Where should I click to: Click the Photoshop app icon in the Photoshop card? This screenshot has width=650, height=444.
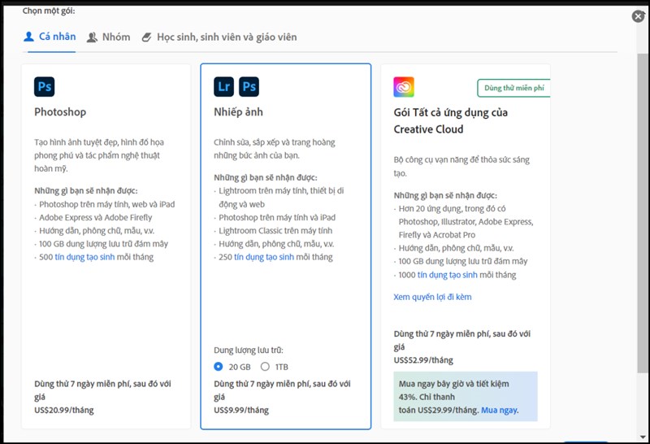[45, 87]
